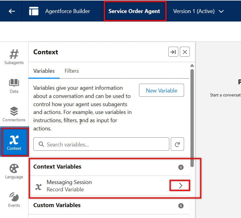The image size is (241, 218).
Task: Select the Messaging Session Record Variable row
Action: coord(109,186)
